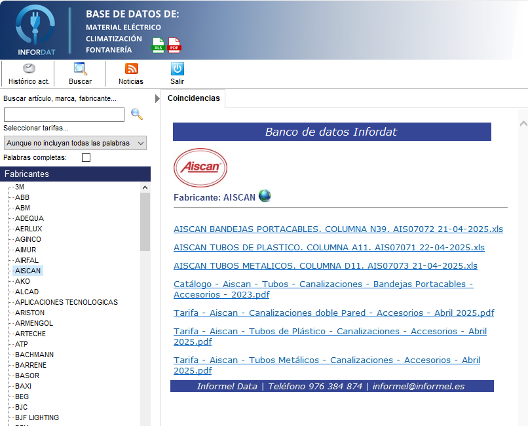Select the highlighted AISCAN manufacturer
The image size is (528, 426).
[x=28, y=271]
